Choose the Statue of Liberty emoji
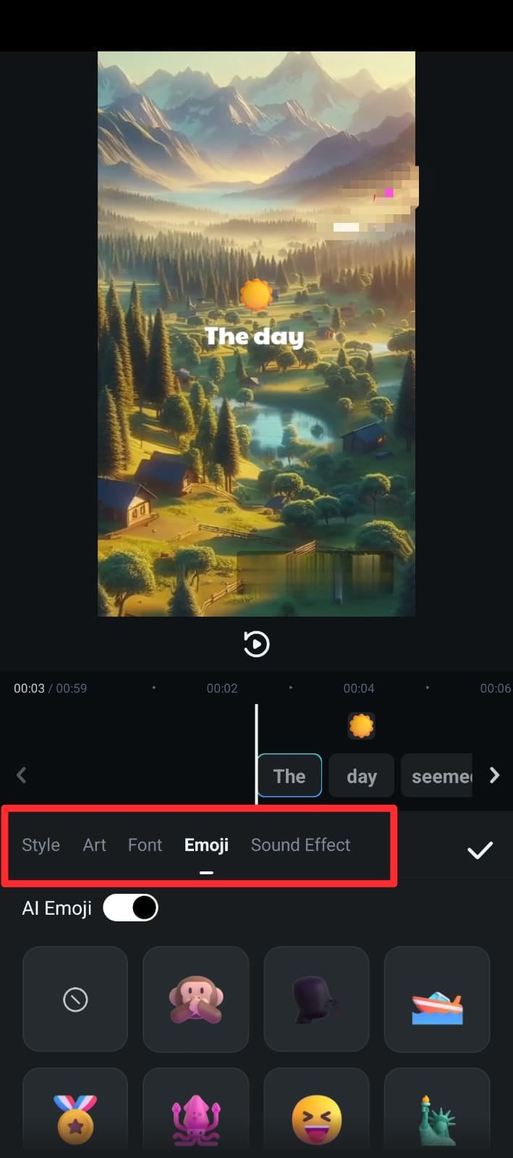Image resolution: width=513 pixels, height=1158 pixels. point(437,1115)
